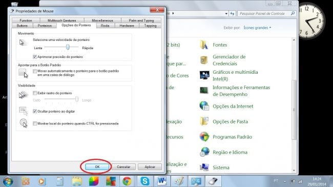Open Gerenciador de Credenciais icon

point(204,60)
